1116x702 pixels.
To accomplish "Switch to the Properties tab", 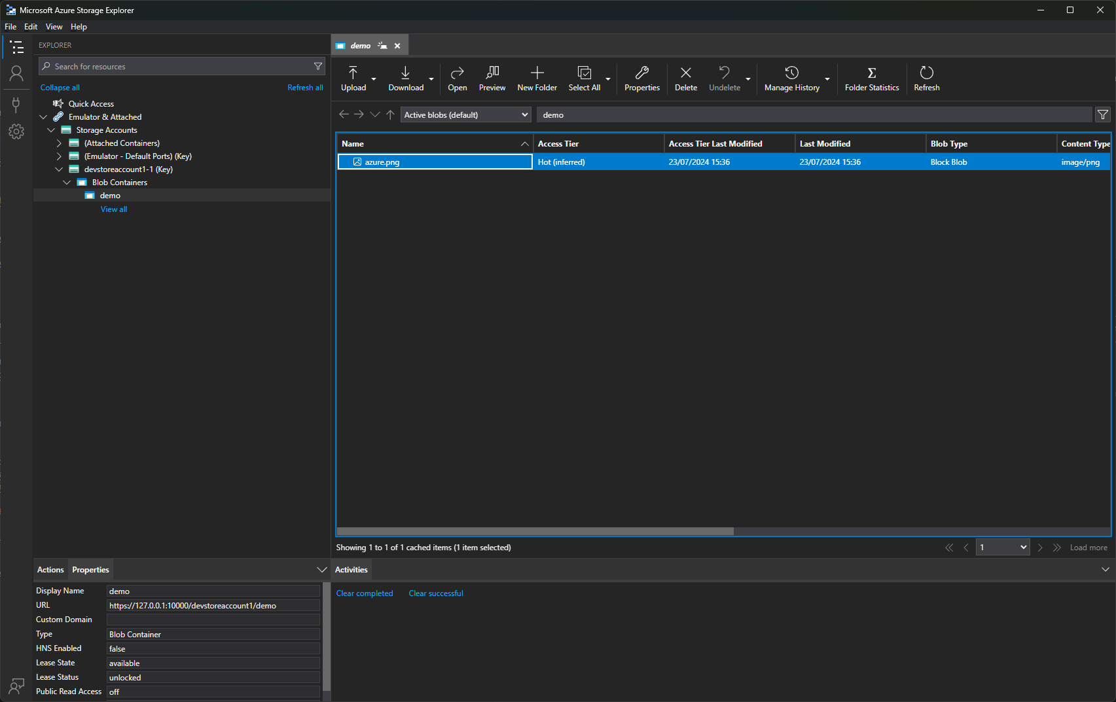I will click(90, 570).
